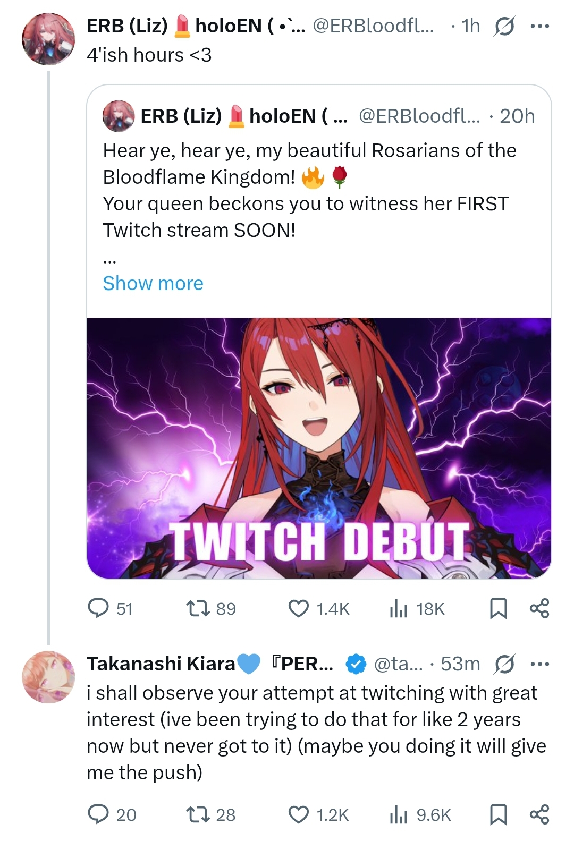Expand quoted tweet with Show more
This screenshot has height=841, width=574.
(153, 283)
